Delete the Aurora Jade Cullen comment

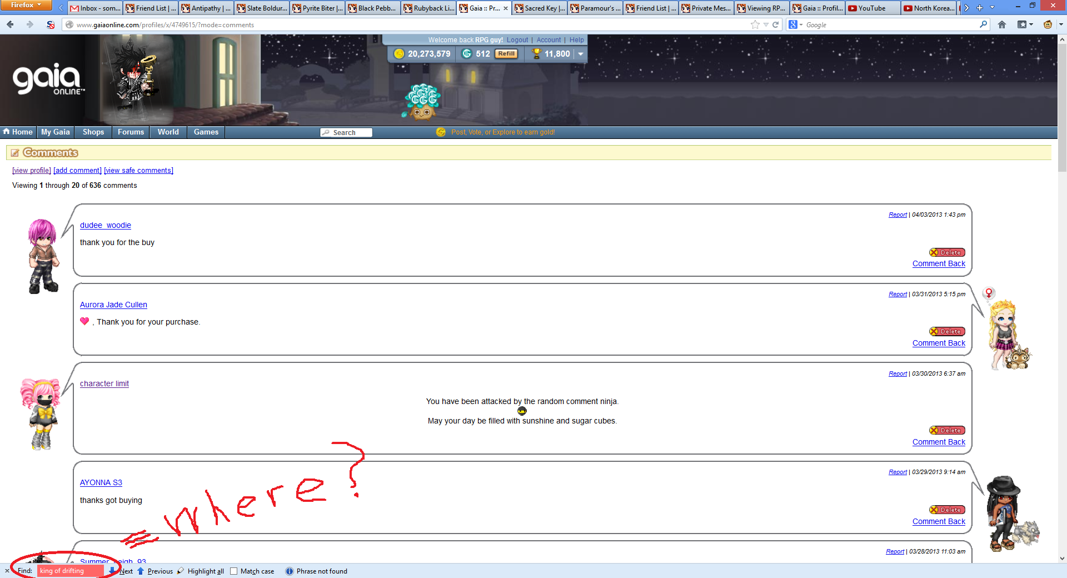click(x=947, y=331)
